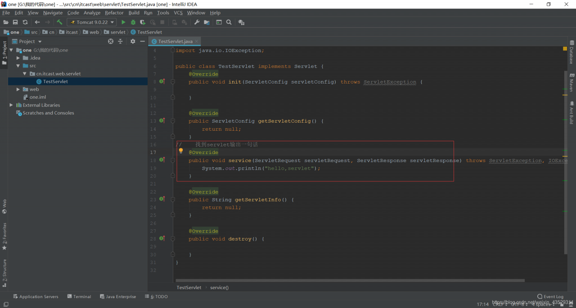This screenshot has height=308, width=576.
Task: Click the Search Everywhere magnifier icon
Action: [x=229, y=22]
